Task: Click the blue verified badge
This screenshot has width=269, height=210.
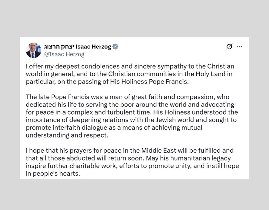Action: click(115, 47)
